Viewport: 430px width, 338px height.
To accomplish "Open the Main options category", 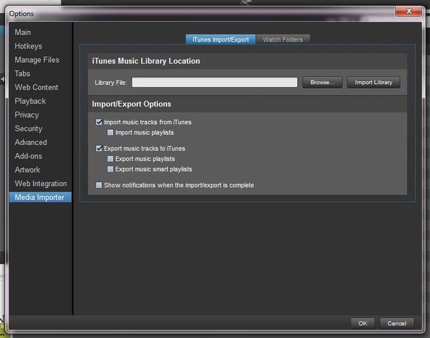I will pyautogui.click(x=23, y=32).
